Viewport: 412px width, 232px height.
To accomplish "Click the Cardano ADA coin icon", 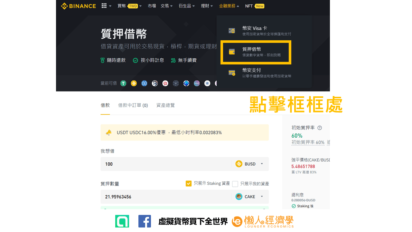I will click(207, 83).
